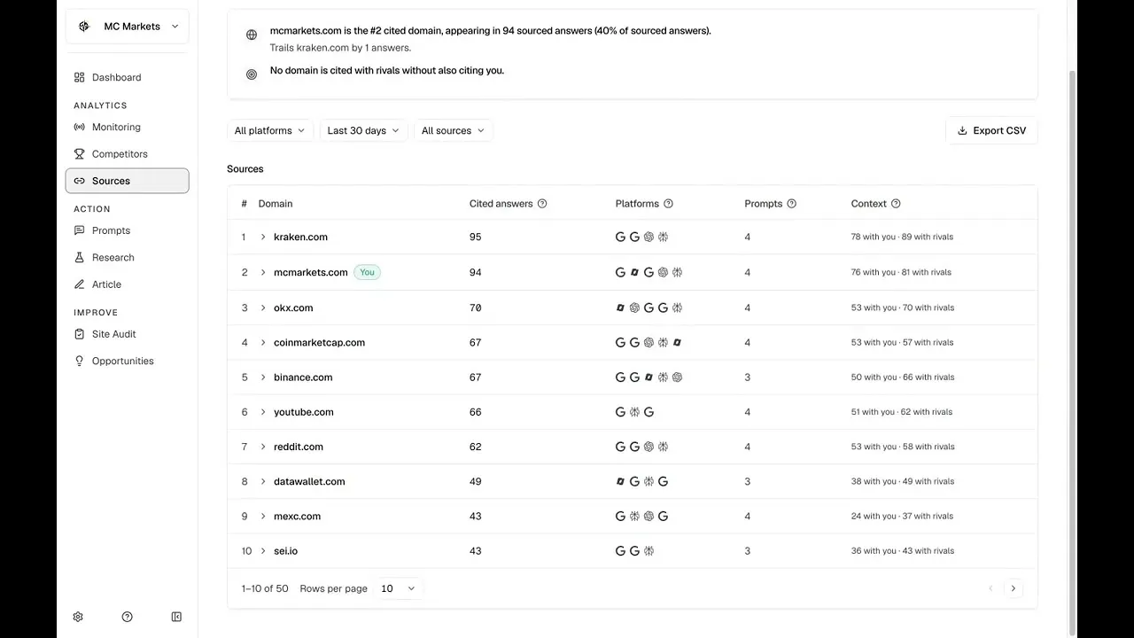Click the globe icon in the summary card
This screenshot has width=1134, height=638.
252,35
